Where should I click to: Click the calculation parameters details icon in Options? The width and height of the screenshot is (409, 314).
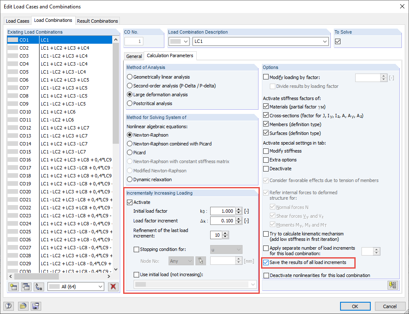(393, 285)
